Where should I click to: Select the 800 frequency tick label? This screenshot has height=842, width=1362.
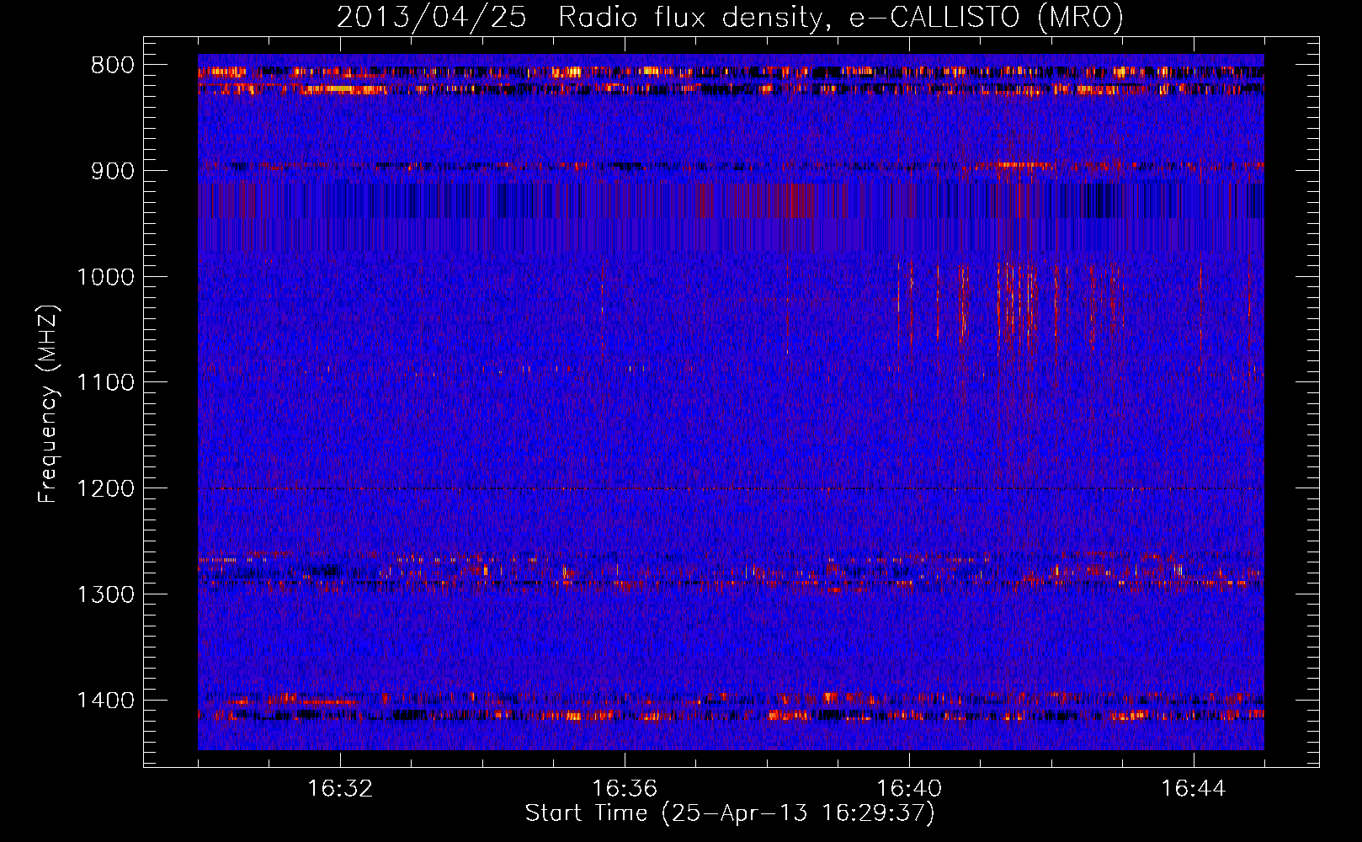click(x=113, y=66)
